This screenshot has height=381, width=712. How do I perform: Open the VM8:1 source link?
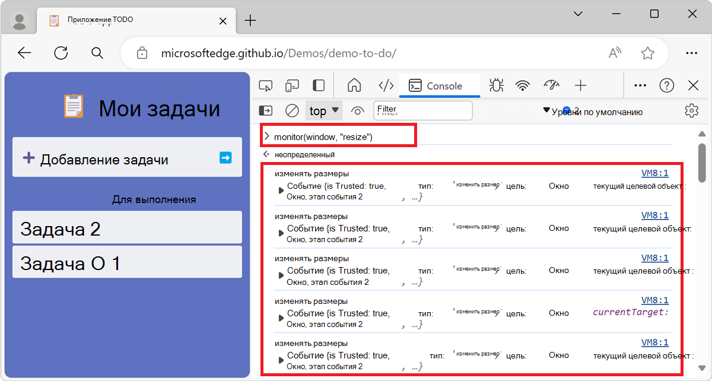point(655,173)
